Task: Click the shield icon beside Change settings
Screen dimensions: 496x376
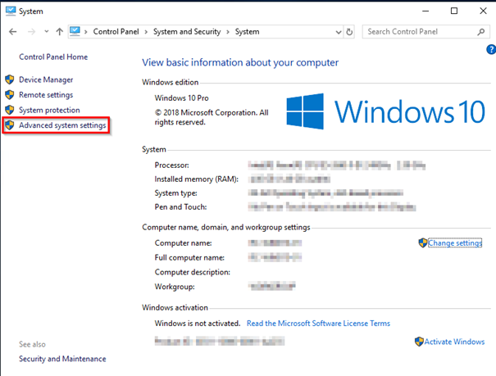Action: (423, 243)
